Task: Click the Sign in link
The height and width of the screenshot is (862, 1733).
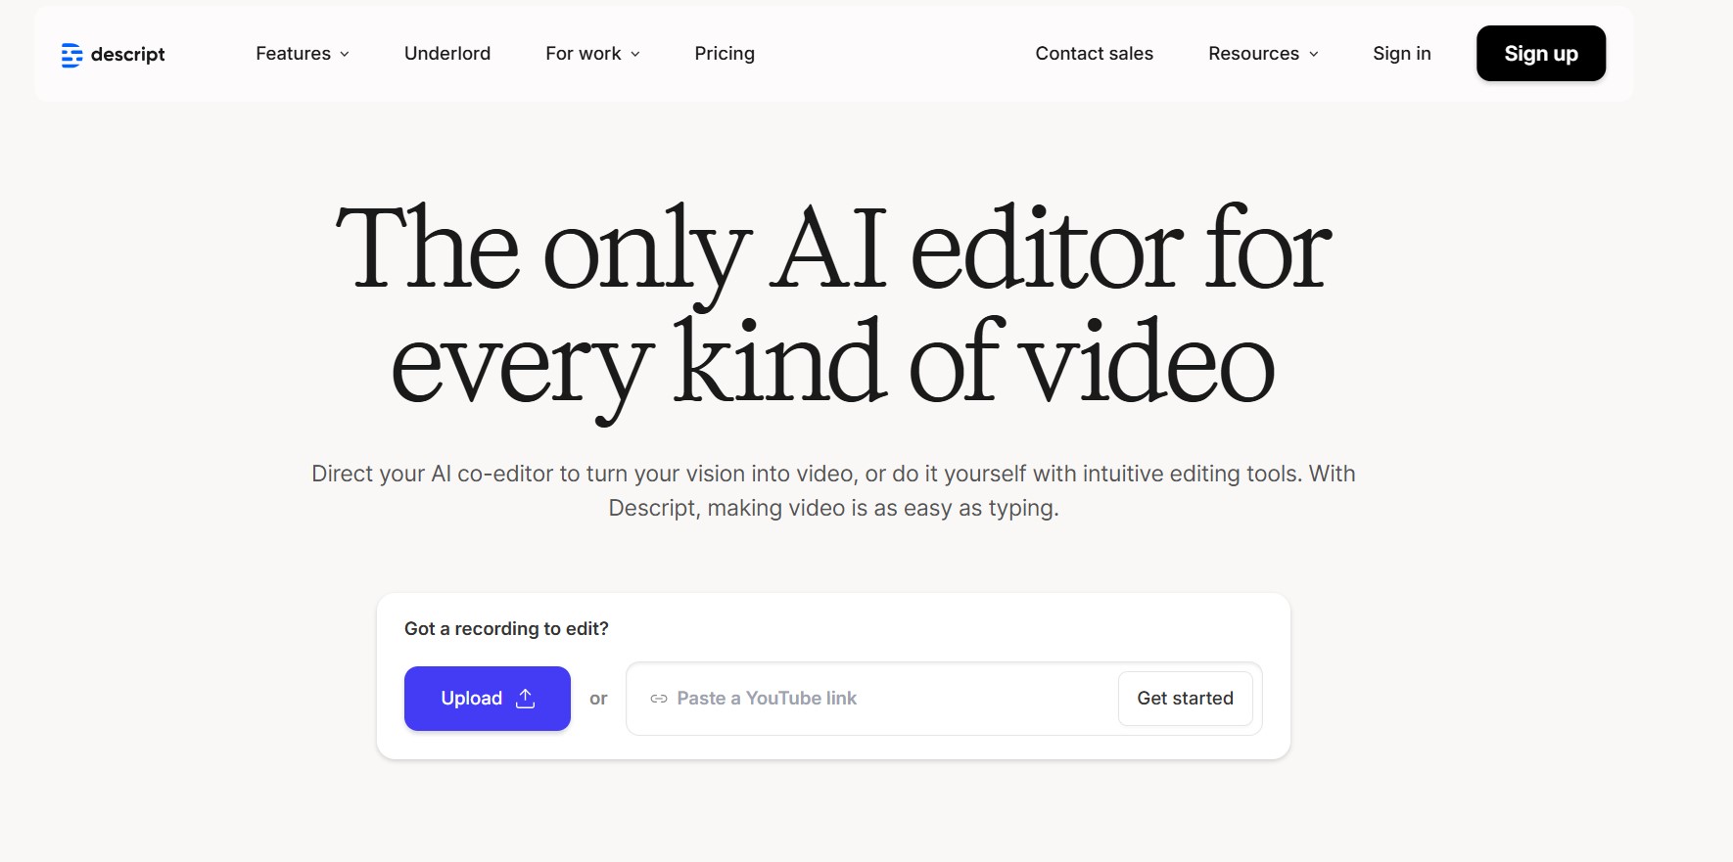Action: point(1401,54)
